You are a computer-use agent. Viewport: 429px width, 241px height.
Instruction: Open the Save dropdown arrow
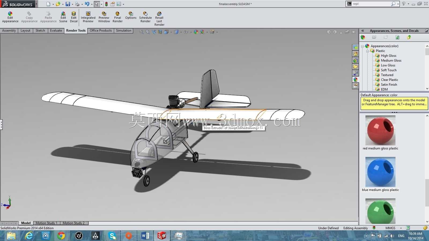[x=72, y=4]
